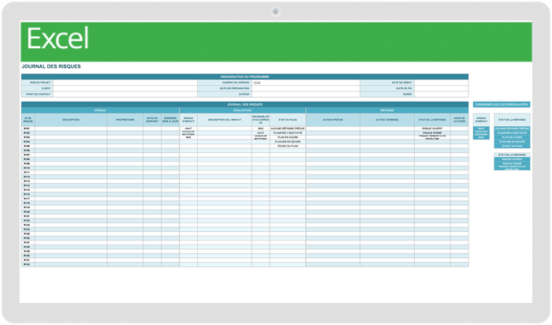Click the PROPRIÉTAIRE column header
Viewport: 552px width, 325px height.
click(x=125, y=120)
